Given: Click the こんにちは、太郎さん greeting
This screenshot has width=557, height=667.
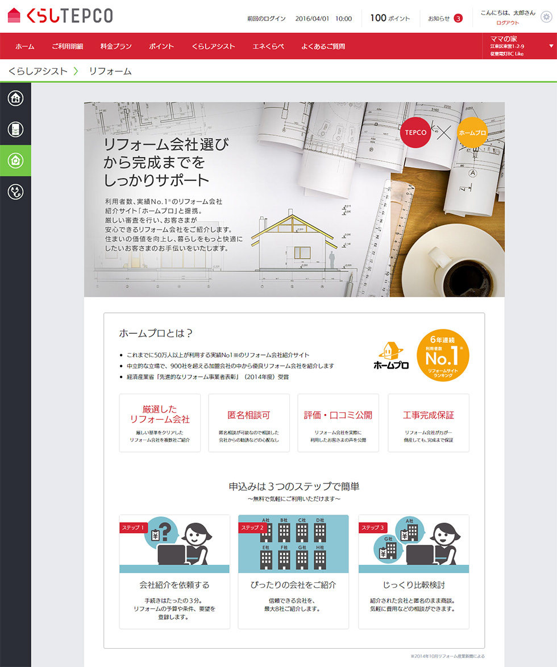Looking at the screenshot, I should pos(508,13).
